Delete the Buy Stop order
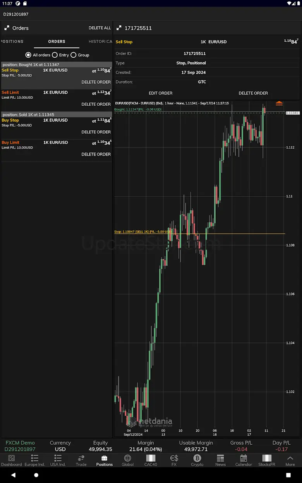302x483 pixels. pos(96,132)
